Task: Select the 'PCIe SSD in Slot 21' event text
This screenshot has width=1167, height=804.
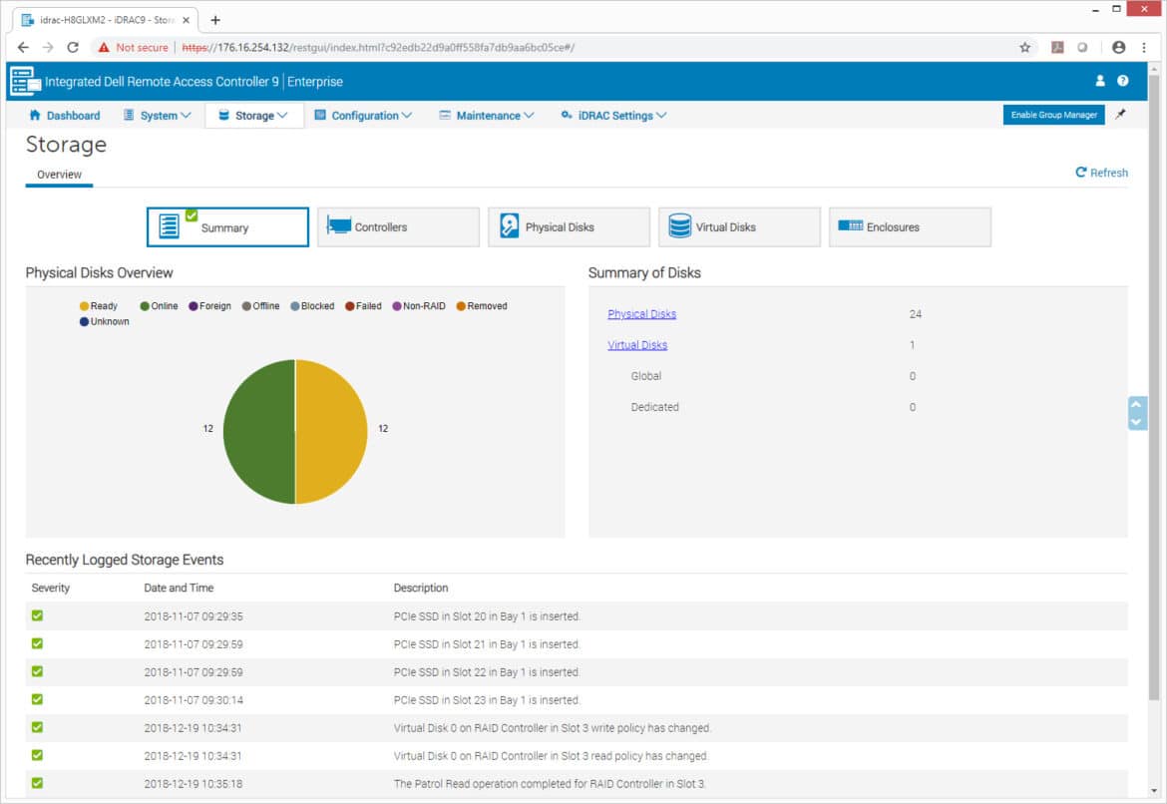Action: pos(487,644)
